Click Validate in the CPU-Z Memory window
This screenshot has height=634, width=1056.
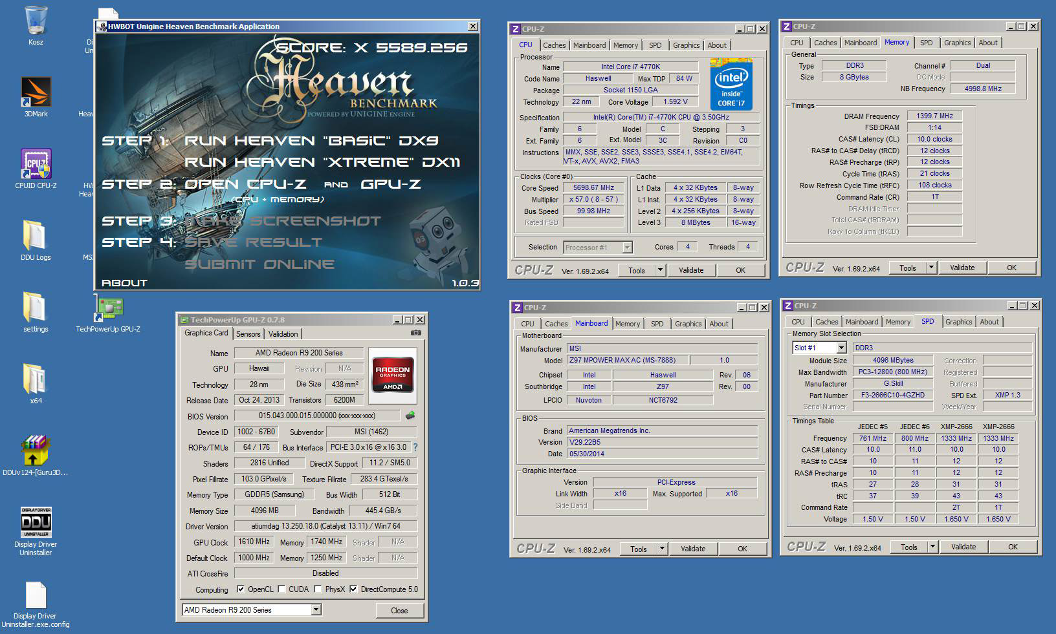click(962, 268)
